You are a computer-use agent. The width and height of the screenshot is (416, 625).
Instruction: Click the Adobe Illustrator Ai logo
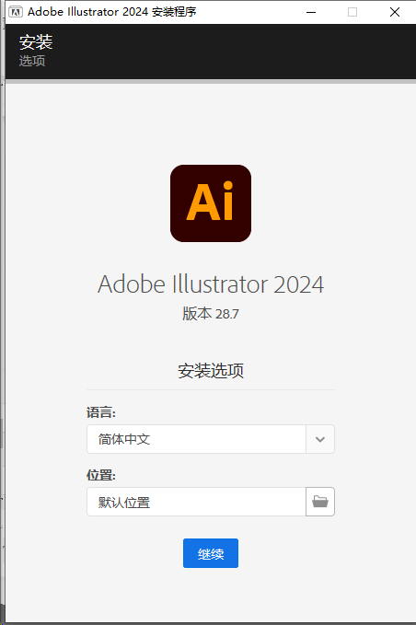(x=211, y=203)
